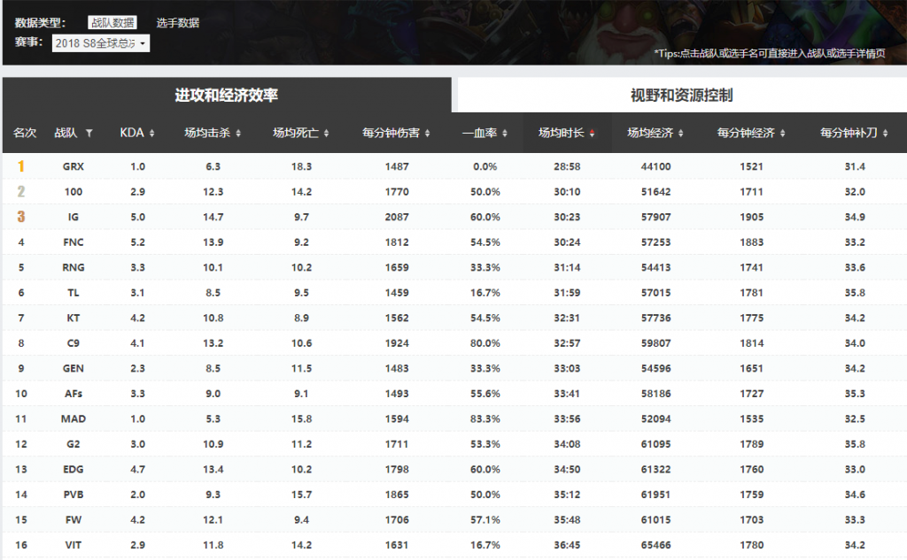Open team MAD details
The image size is (907, 560).
[x=74, y=419]
